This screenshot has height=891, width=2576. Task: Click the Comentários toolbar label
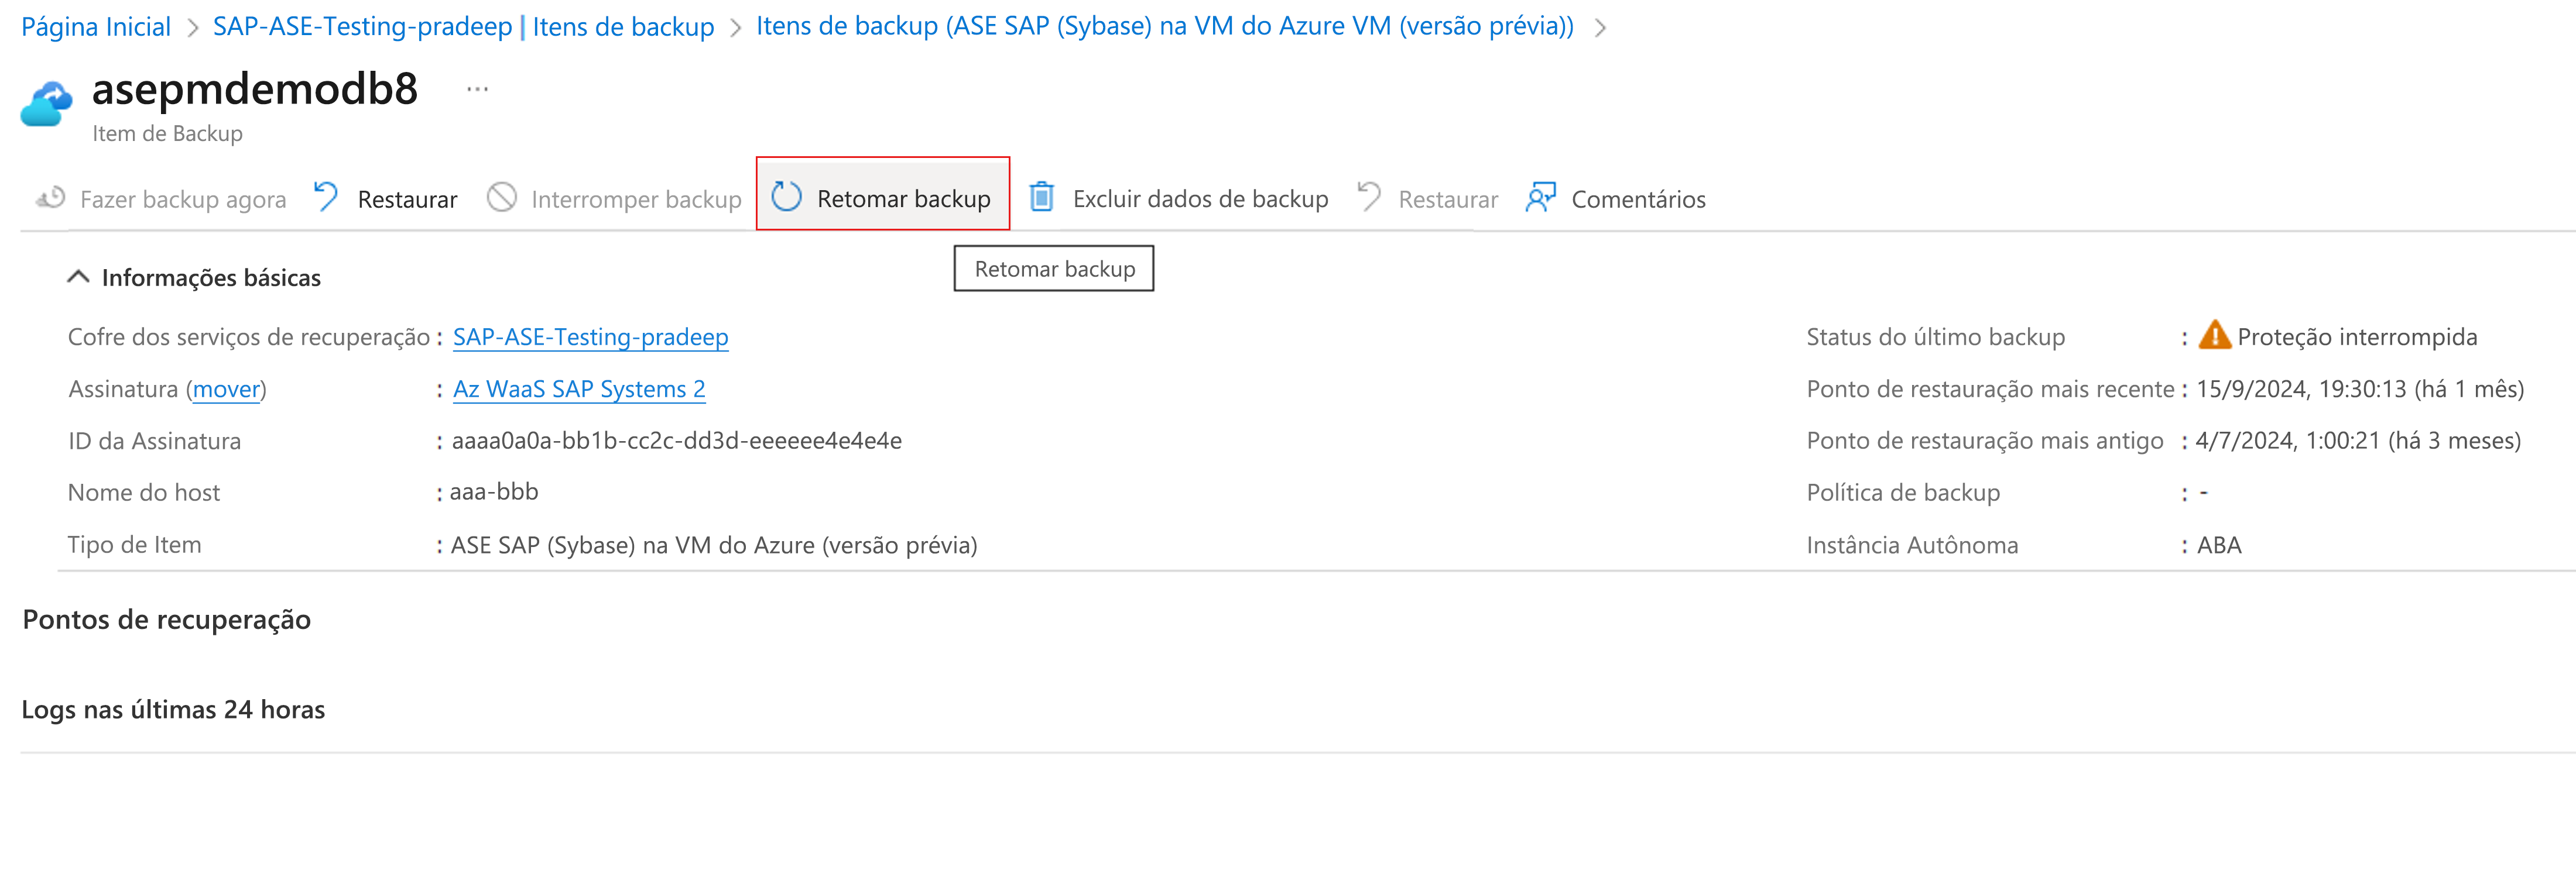1638,199
